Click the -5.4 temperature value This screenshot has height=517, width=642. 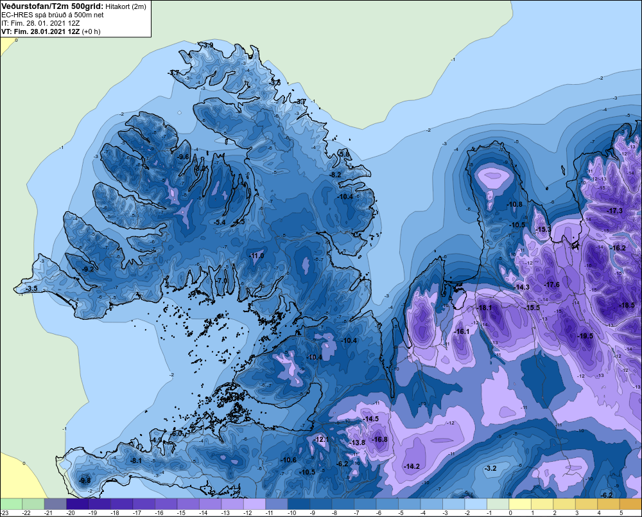click(x=220, y=222)
